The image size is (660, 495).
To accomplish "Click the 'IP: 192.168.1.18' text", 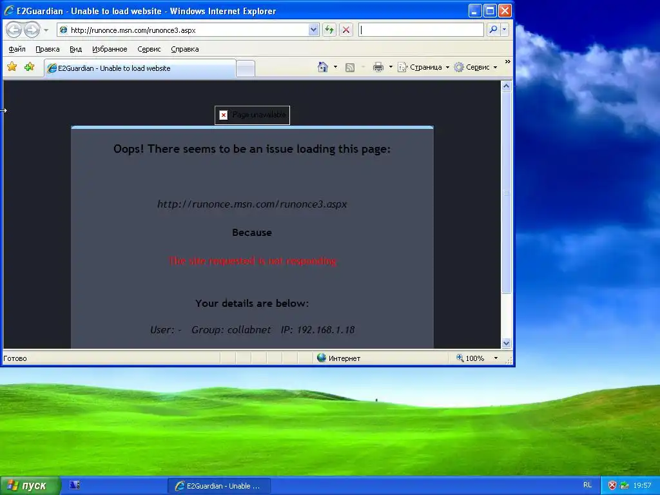I will 318,329.
